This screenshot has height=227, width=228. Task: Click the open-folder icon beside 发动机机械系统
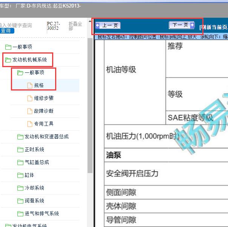8,60
